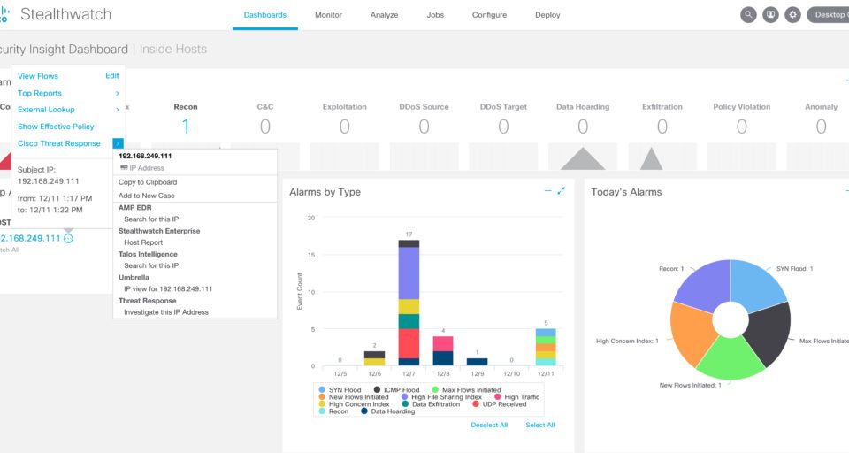
Task: Open the search magnifier icon in header
Action: coord(748,15)
